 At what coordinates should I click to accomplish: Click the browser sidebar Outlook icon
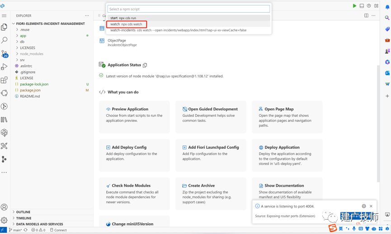(387, 73)
